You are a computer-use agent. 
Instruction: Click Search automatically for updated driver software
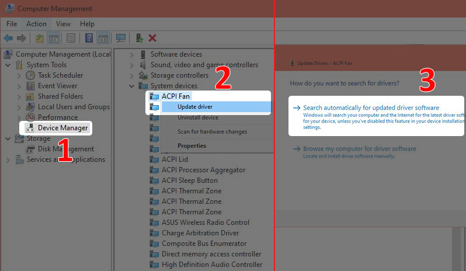[371, 108]
